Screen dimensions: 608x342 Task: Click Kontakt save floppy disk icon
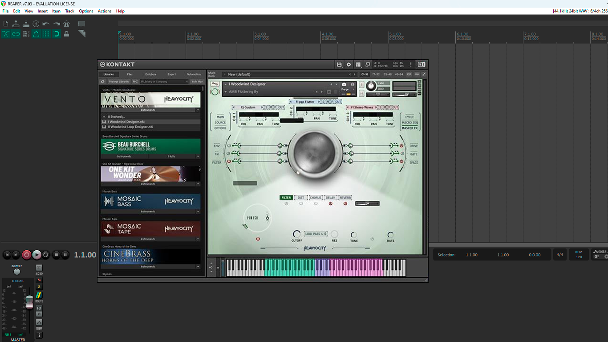[x=339, y=65]
